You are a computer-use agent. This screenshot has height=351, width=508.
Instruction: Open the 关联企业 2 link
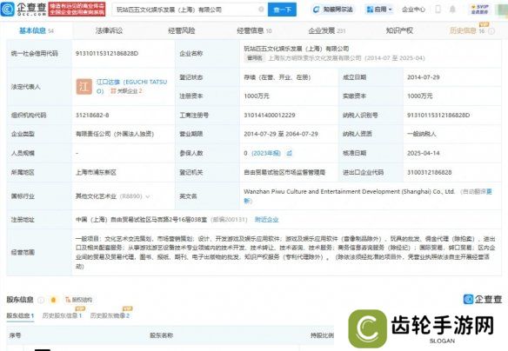tap(126, 91)
